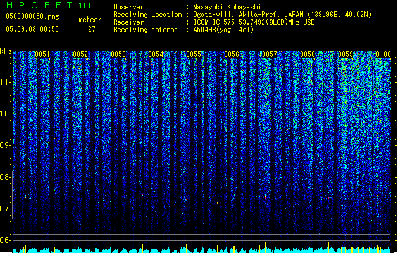Screen dimensions: 398x253
Task: Click the HROFFT 1.0.0 title text
Action: coord(50,5)
